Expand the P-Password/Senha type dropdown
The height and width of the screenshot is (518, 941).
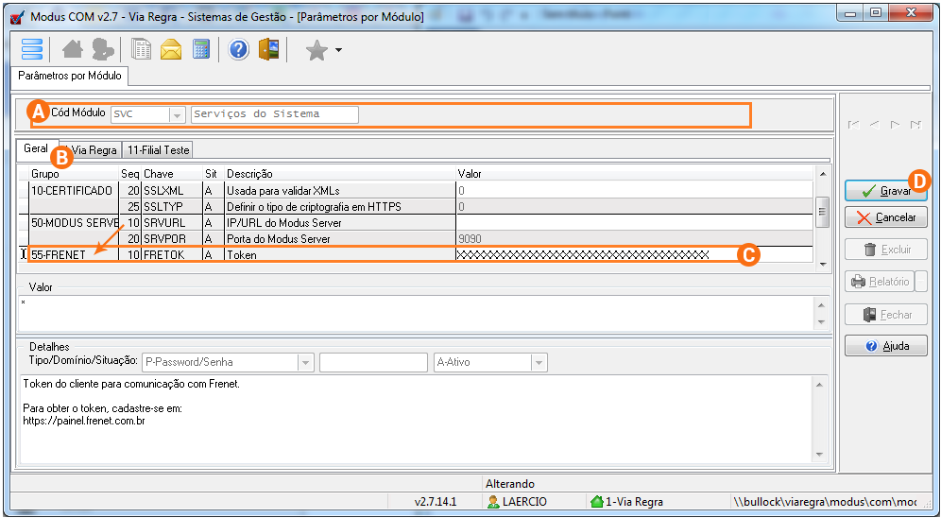click(305, 362)
